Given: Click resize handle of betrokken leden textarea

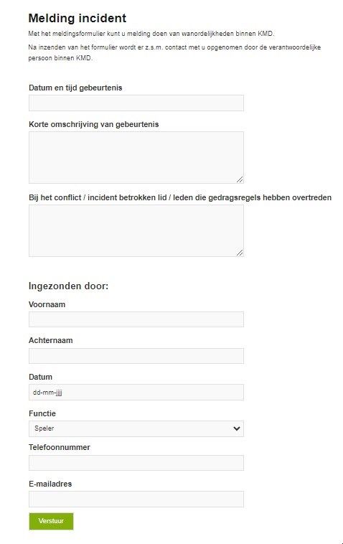Looking at the screenshot, I should click(x=240, y=253).
